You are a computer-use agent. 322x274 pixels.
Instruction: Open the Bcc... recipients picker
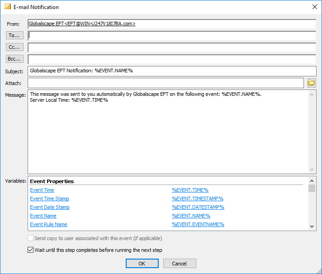pos(14,59)
